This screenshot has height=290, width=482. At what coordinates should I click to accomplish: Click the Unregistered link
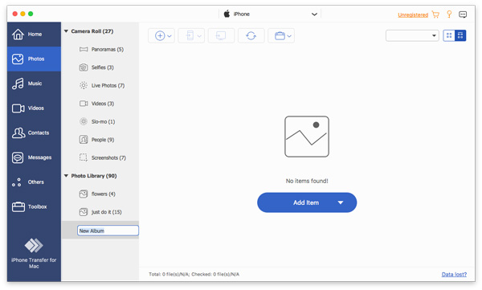413,14
